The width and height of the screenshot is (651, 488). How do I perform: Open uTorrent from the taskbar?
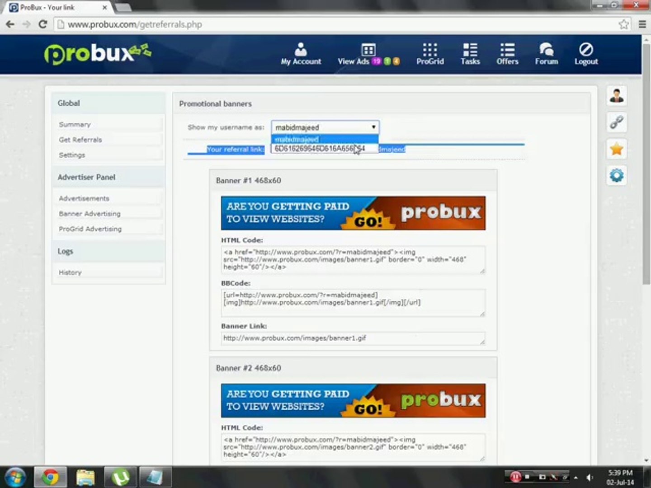pos(120,477)
